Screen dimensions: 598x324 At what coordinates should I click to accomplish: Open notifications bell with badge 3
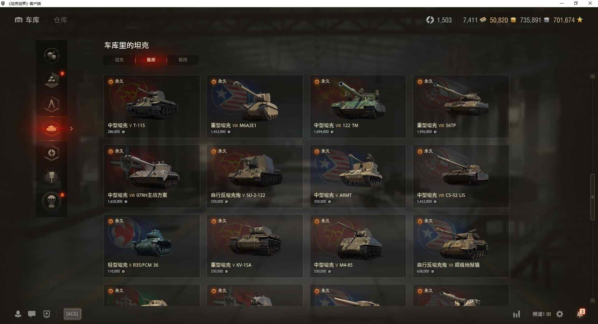coord(581,313)
